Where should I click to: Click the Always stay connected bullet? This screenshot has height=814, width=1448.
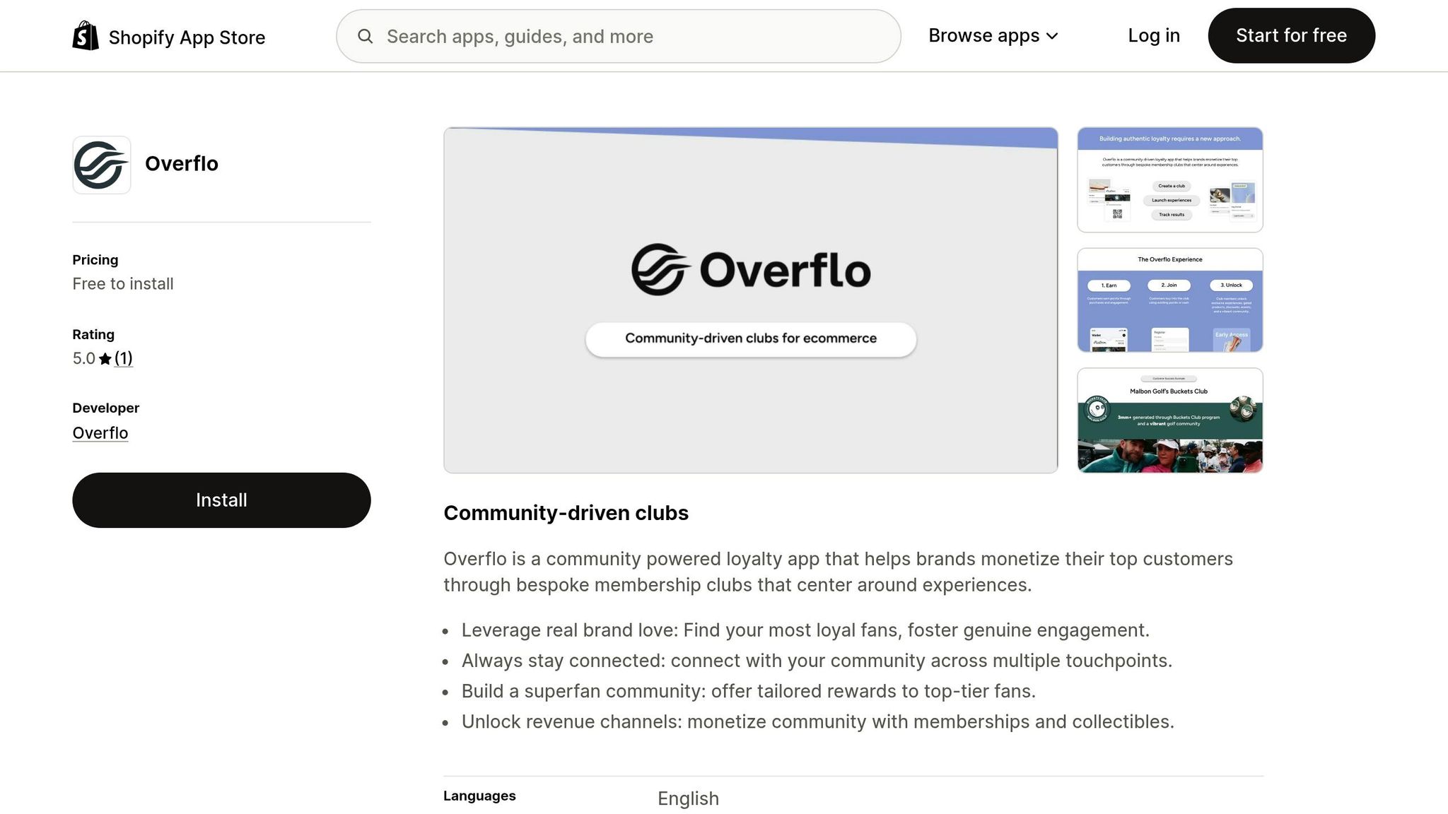pos(817,661)
